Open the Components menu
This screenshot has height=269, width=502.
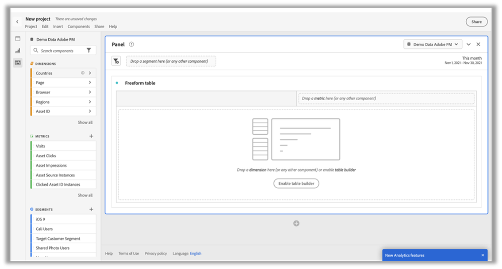[78, 27]
